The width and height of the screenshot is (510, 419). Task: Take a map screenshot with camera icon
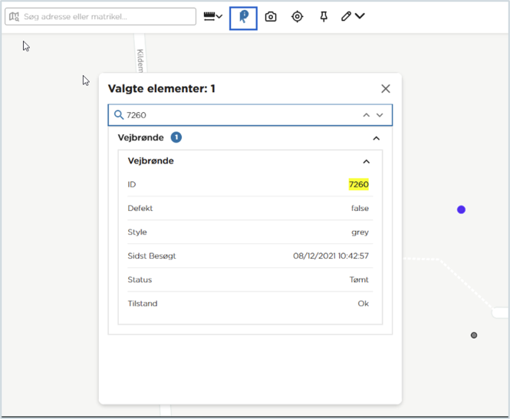271,16
